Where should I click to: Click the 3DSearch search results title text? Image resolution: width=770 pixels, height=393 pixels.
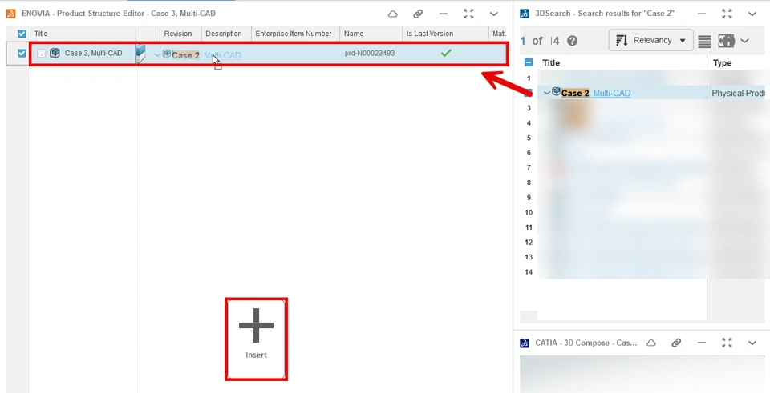(605, 14)
